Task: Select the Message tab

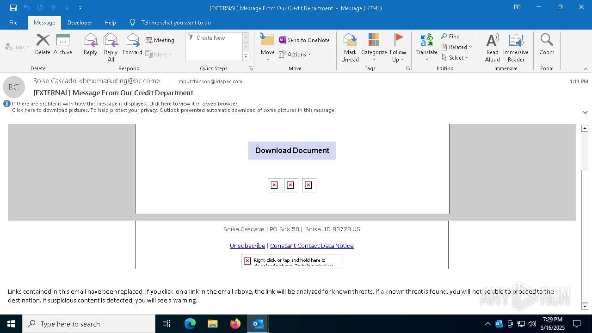Action: 44,23
